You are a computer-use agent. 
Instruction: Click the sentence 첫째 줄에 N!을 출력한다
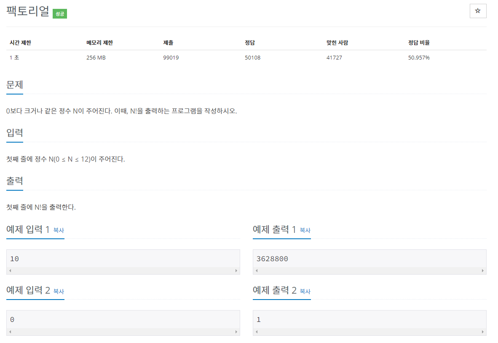[41, 207]
